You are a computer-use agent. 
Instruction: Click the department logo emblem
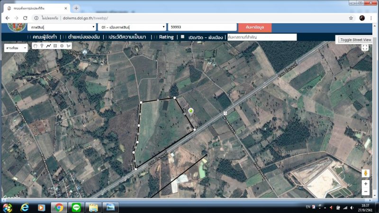tap(17, 27)
